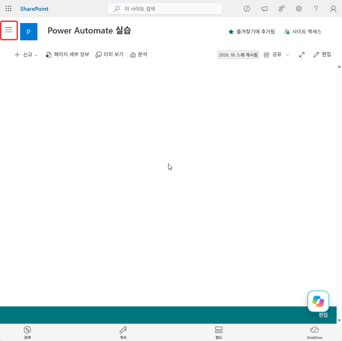
Task: Open the settings gear icon
Action: (298, 9)
